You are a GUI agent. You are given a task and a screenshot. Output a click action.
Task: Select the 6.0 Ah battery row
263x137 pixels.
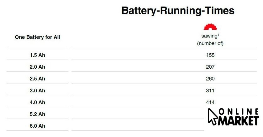[38, 126]
